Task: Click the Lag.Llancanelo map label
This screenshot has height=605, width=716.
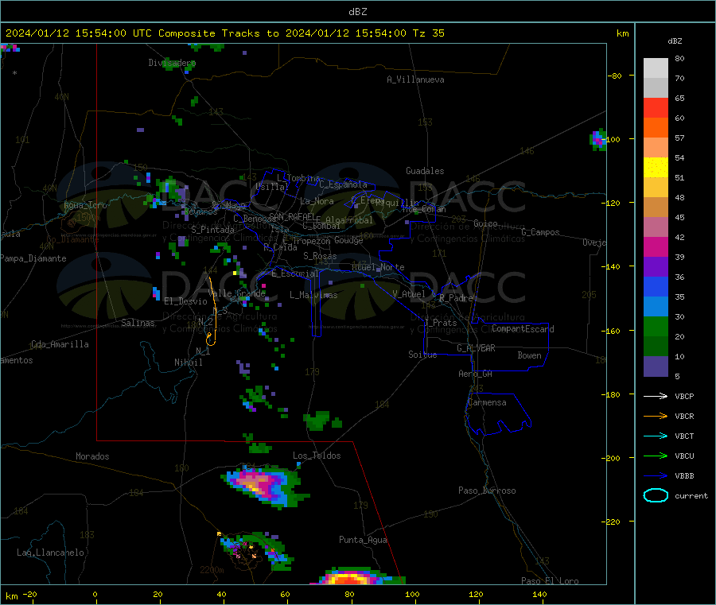Action: click(x=50, y=553)
